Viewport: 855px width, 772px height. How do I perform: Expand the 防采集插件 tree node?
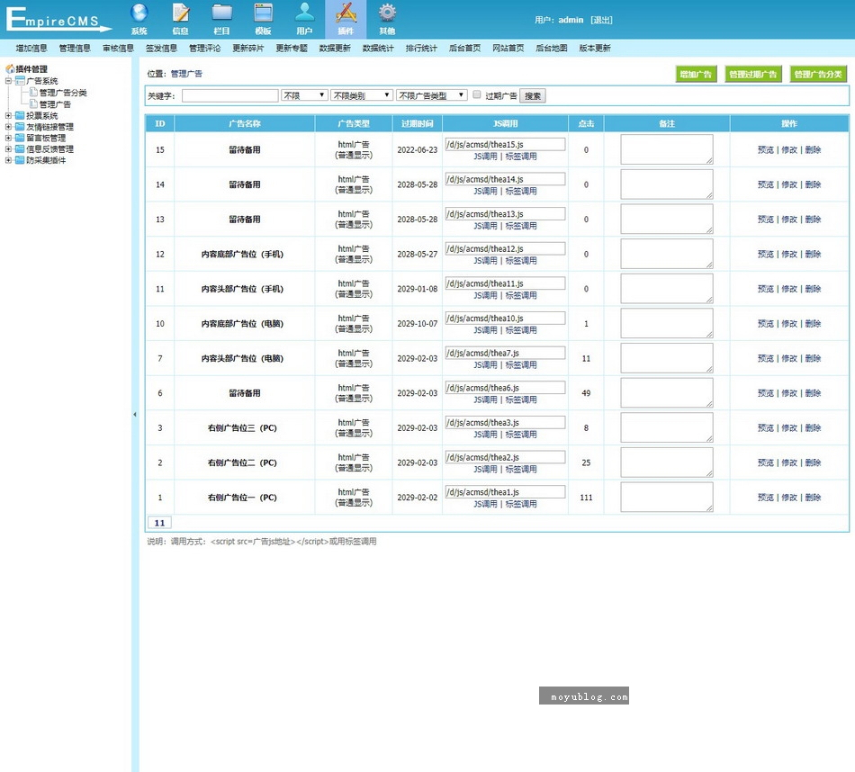tap(8, 160)
